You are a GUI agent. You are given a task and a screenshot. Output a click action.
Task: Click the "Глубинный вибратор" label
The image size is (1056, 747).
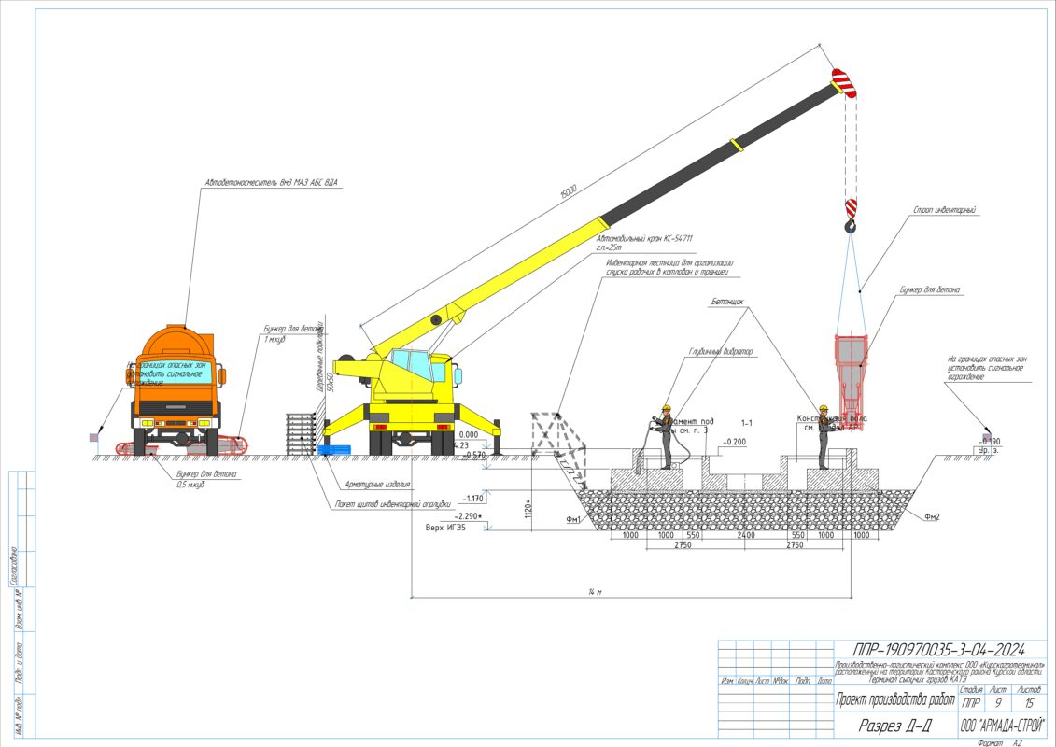pos(721,352)
